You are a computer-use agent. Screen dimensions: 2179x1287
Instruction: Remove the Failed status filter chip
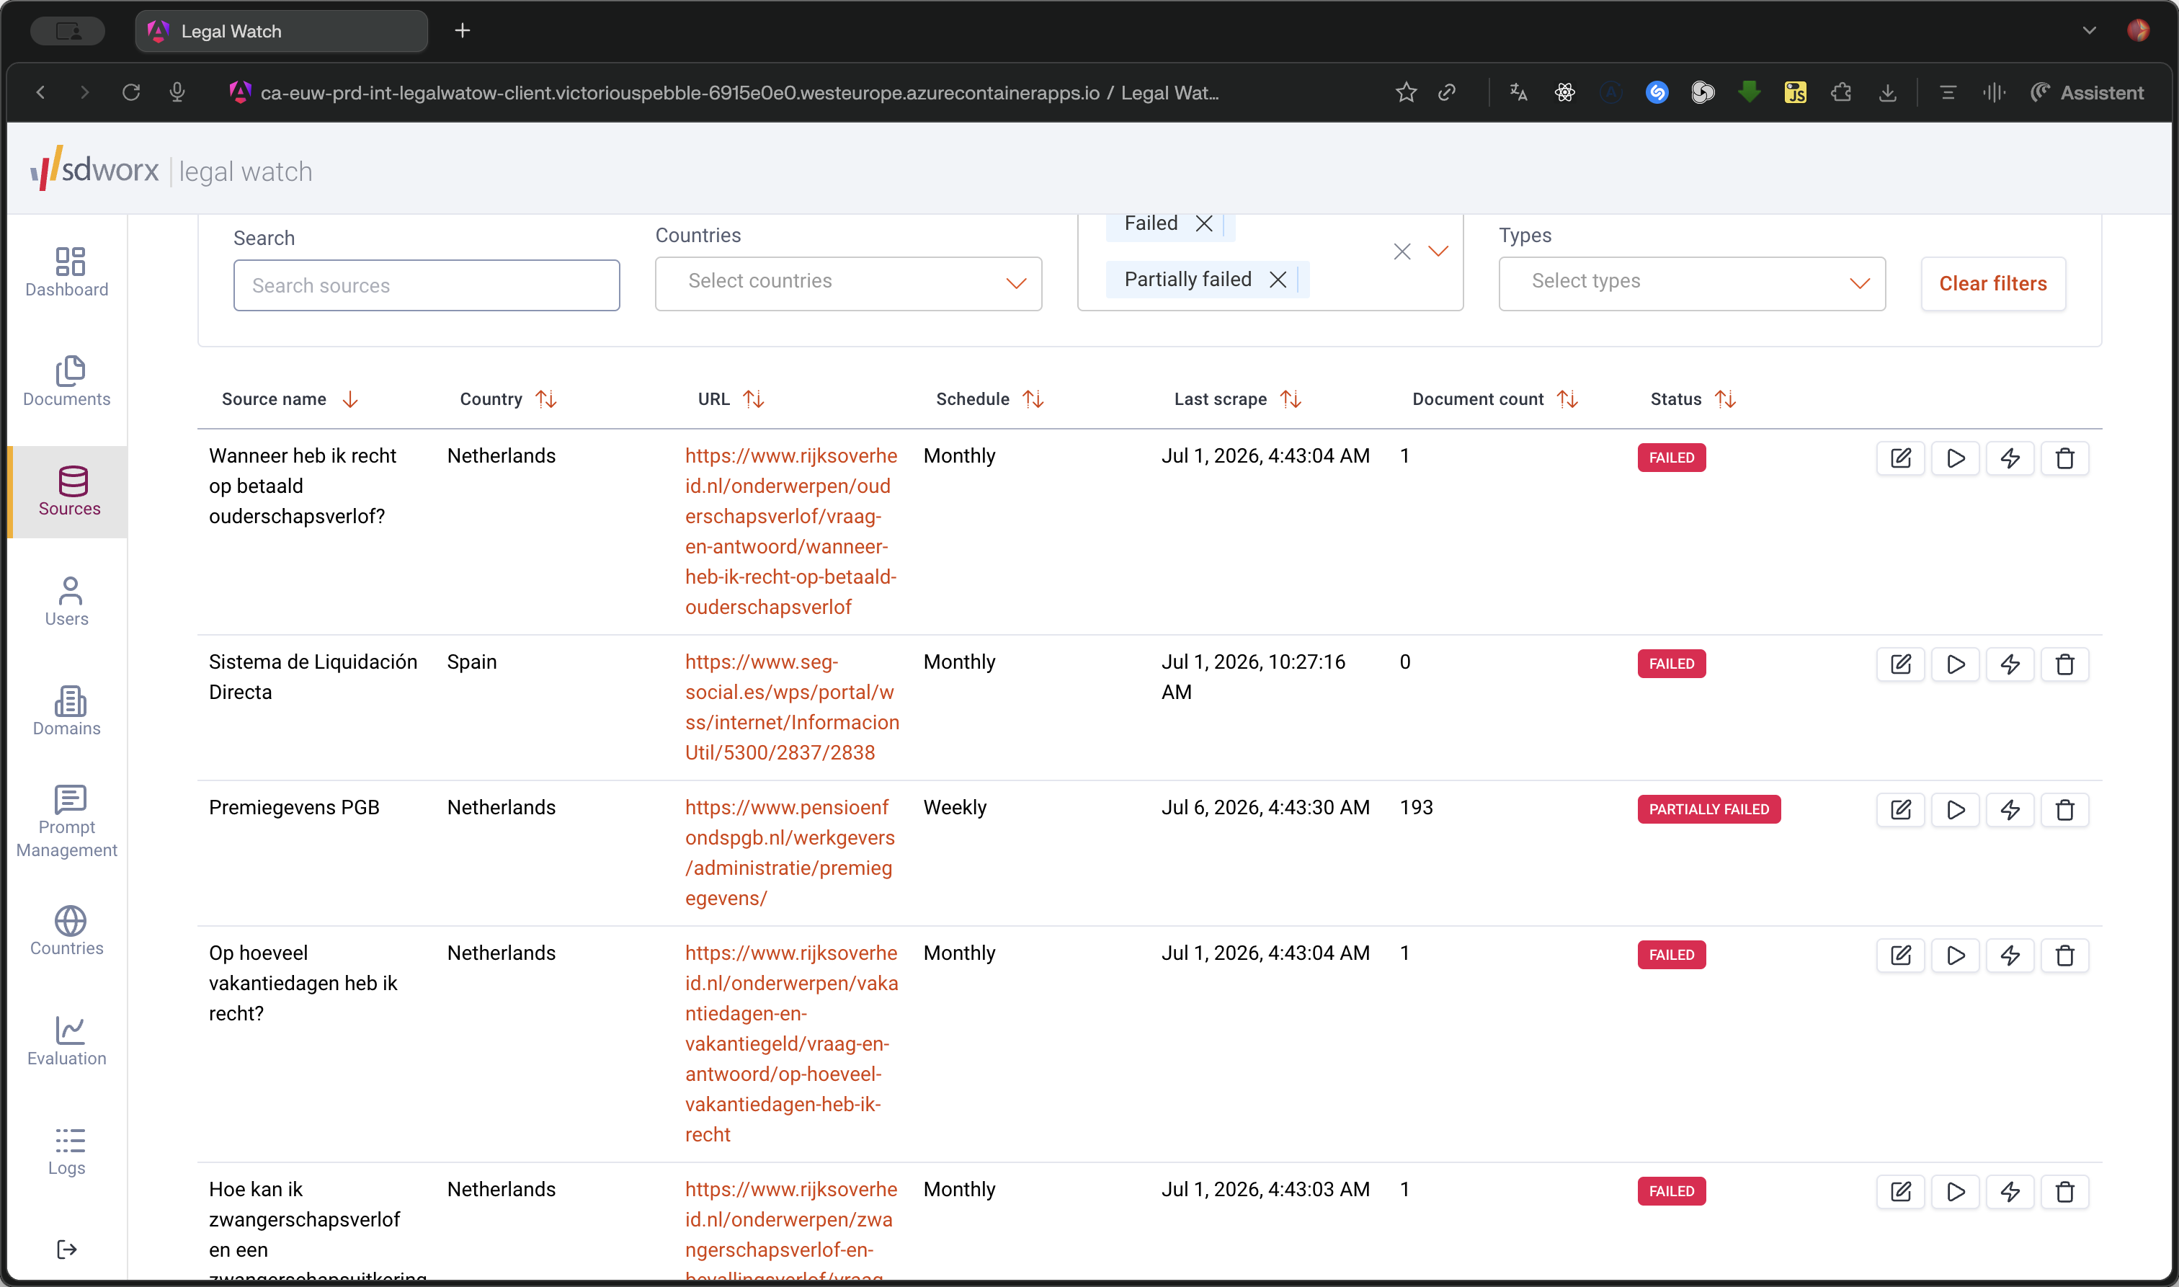pyautogui.click(x=1203, y=224)
